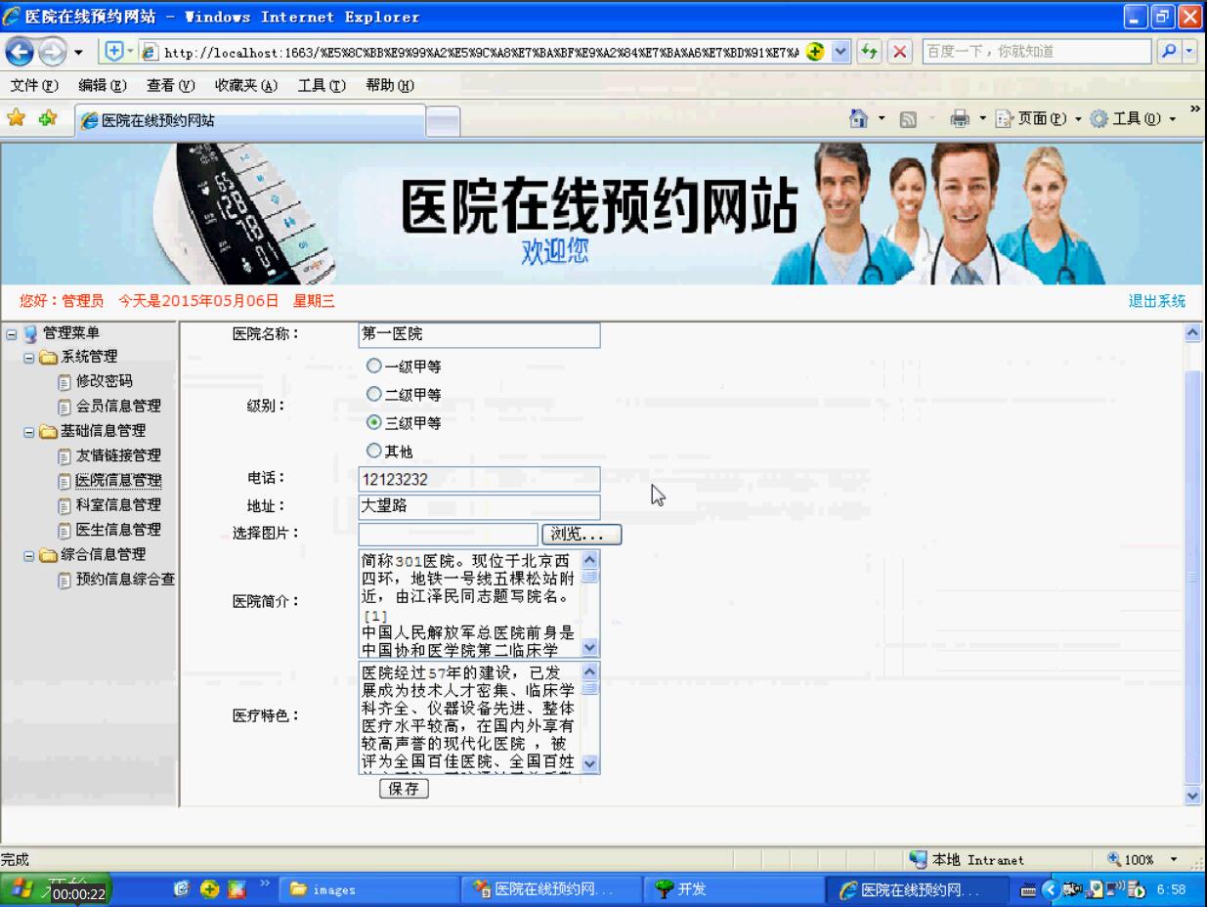This screenshot has height=907, width=1207.
Task: Click the Add to Favorites star-plus icon
Action: point(47,119)
